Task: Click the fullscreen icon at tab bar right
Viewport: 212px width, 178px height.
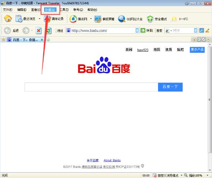Action: point(204,39)
